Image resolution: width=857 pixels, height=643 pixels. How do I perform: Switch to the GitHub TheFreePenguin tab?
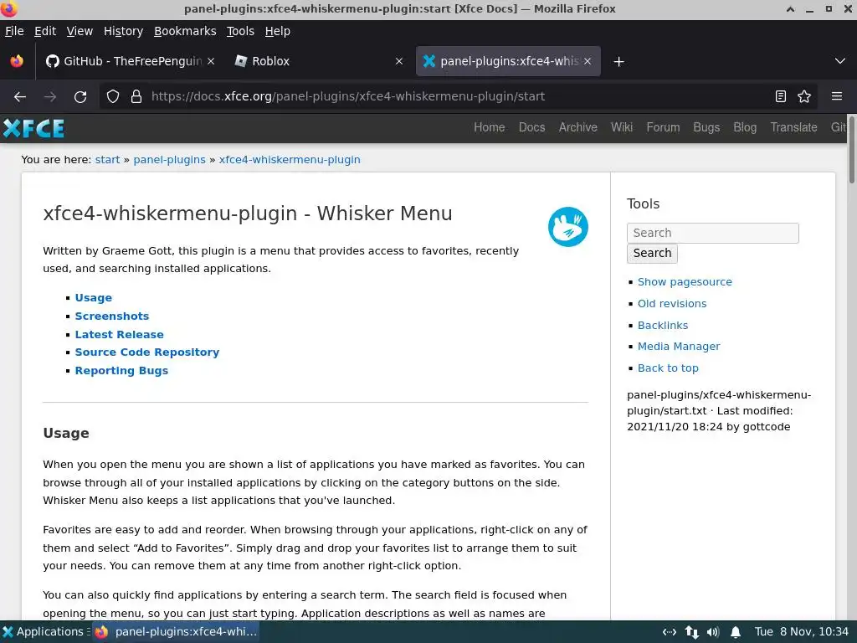coord(130,61)
